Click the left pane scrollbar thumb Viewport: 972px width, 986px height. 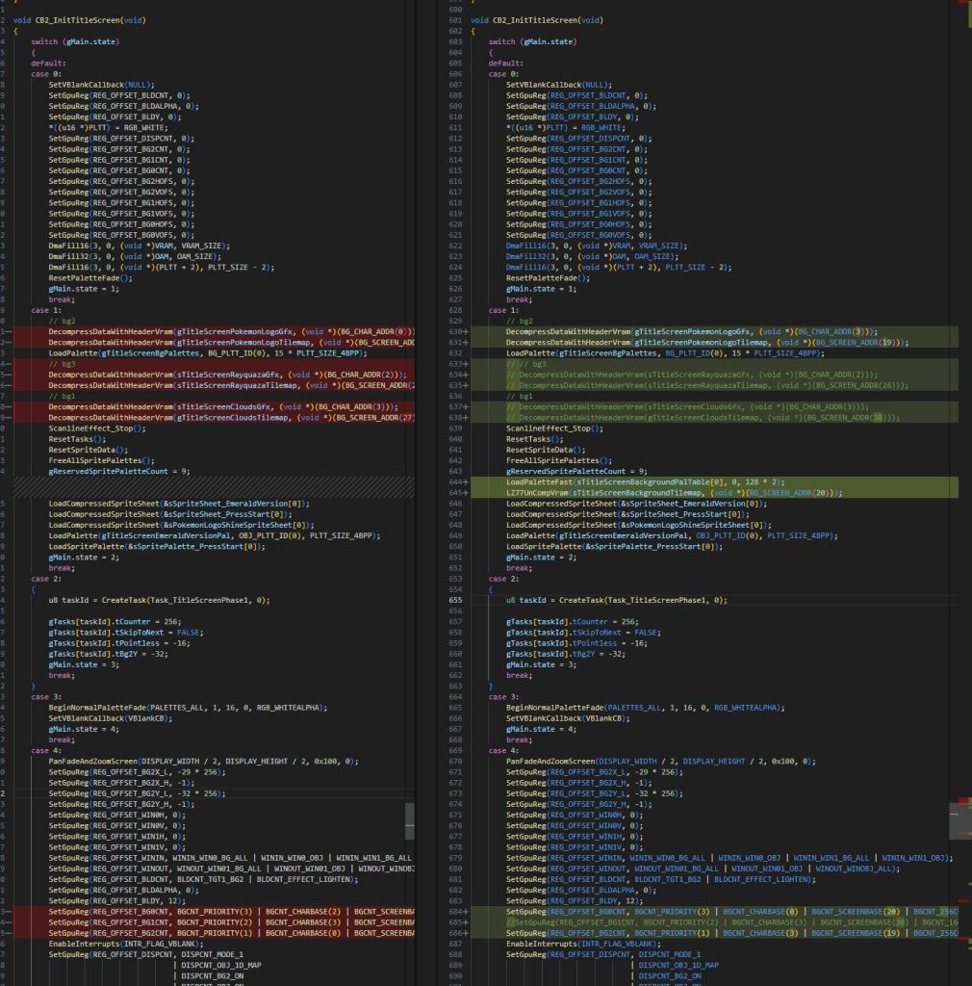point(410,821)
